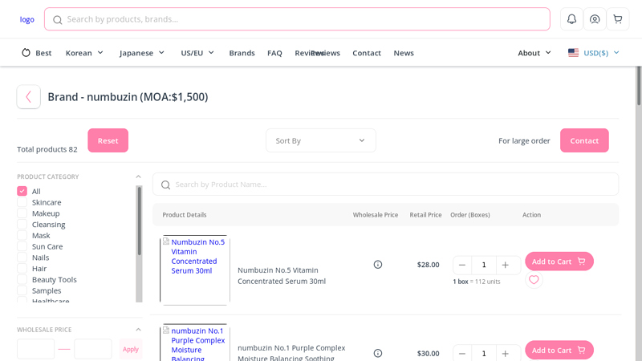The image size is (642, 361).
Task: Increase quantity for Numbuzin No.5 Serum
Action: [506, 266]
